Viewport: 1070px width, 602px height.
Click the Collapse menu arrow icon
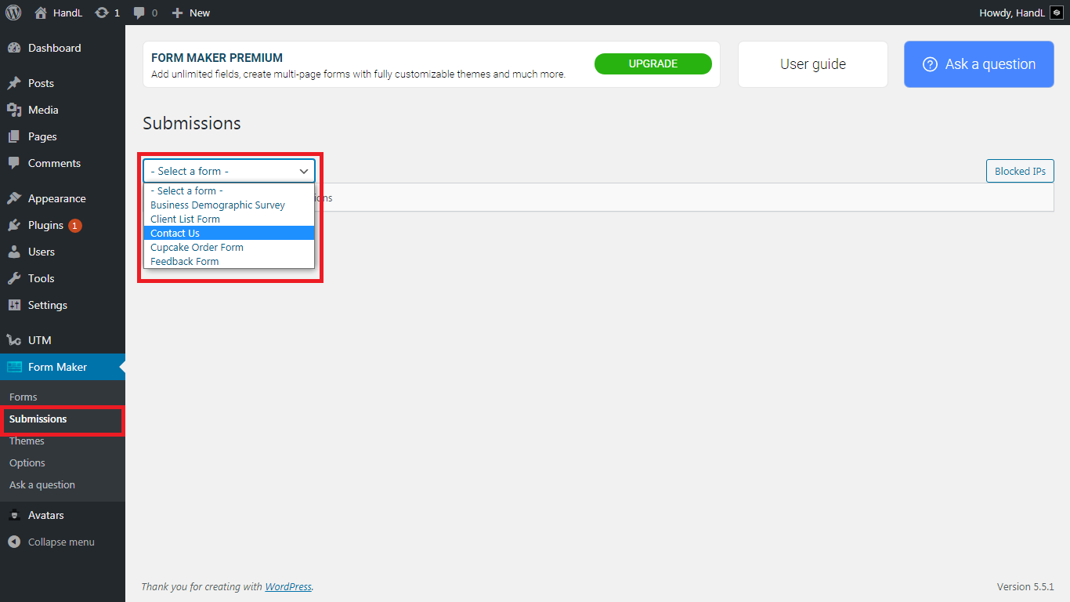click(14, 542)
